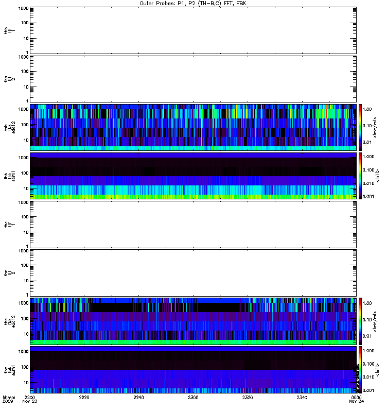Image resolution: width=386 pixels, height=412 pixels.
Task: Click the "1000" tick of thc fbk edc12 axis
Action: click(x=23, y=303)
